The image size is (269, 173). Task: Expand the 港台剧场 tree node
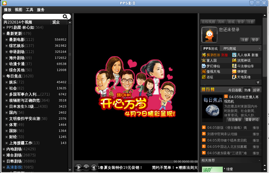[4, 155]
